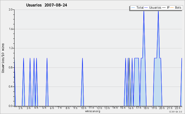The image size is (185, 114).
Task: Click the dark IP spike near 16 h
Action: pyautogui.click(x=129, y=82)
